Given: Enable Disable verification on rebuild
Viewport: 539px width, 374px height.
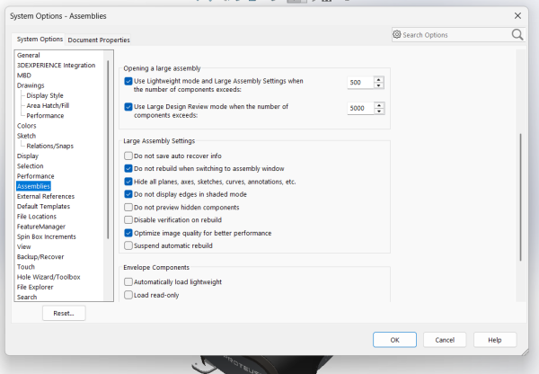Looking at the screenshot, I should pyautogui.click(x=128, y=220).
